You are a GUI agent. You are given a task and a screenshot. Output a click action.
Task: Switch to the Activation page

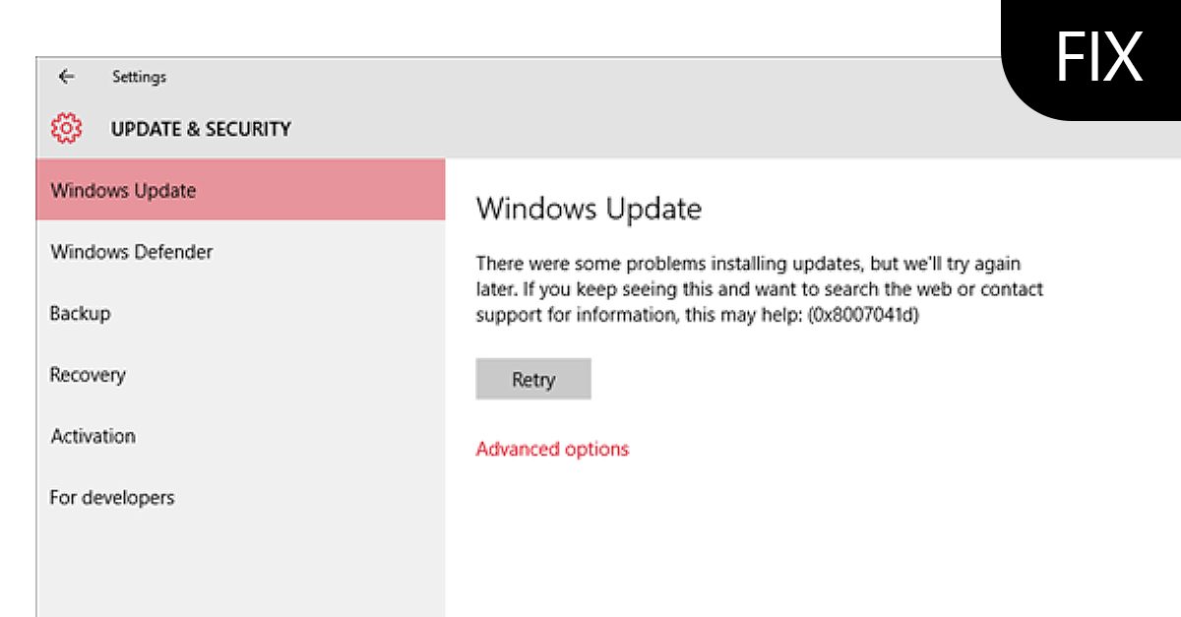pos(93,436)
